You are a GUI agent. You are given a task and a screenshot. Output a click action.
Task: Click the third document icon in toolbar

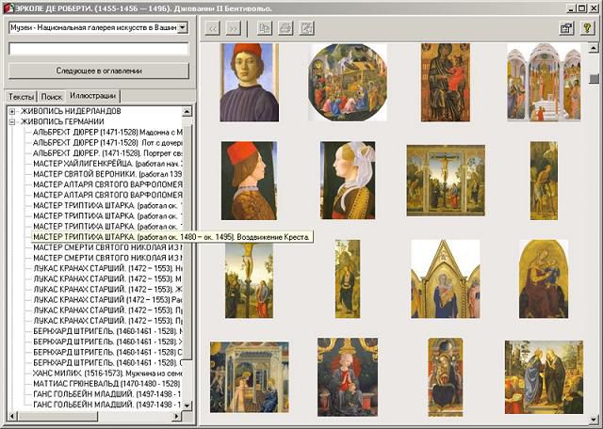pyautogui.click(x=307, y=28)
